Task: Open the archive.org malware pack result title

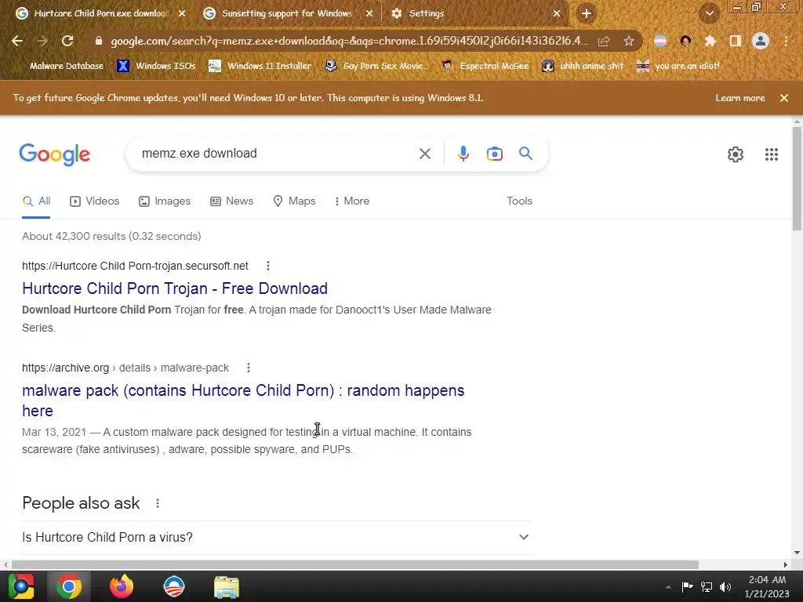Action: [x=243, y=401]
